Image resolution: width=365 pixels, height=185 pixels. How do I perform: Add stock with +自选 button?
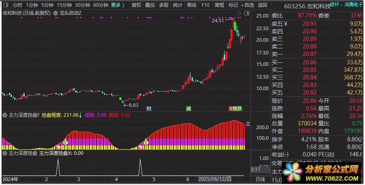pyautogui.click(x=248, y=5)
